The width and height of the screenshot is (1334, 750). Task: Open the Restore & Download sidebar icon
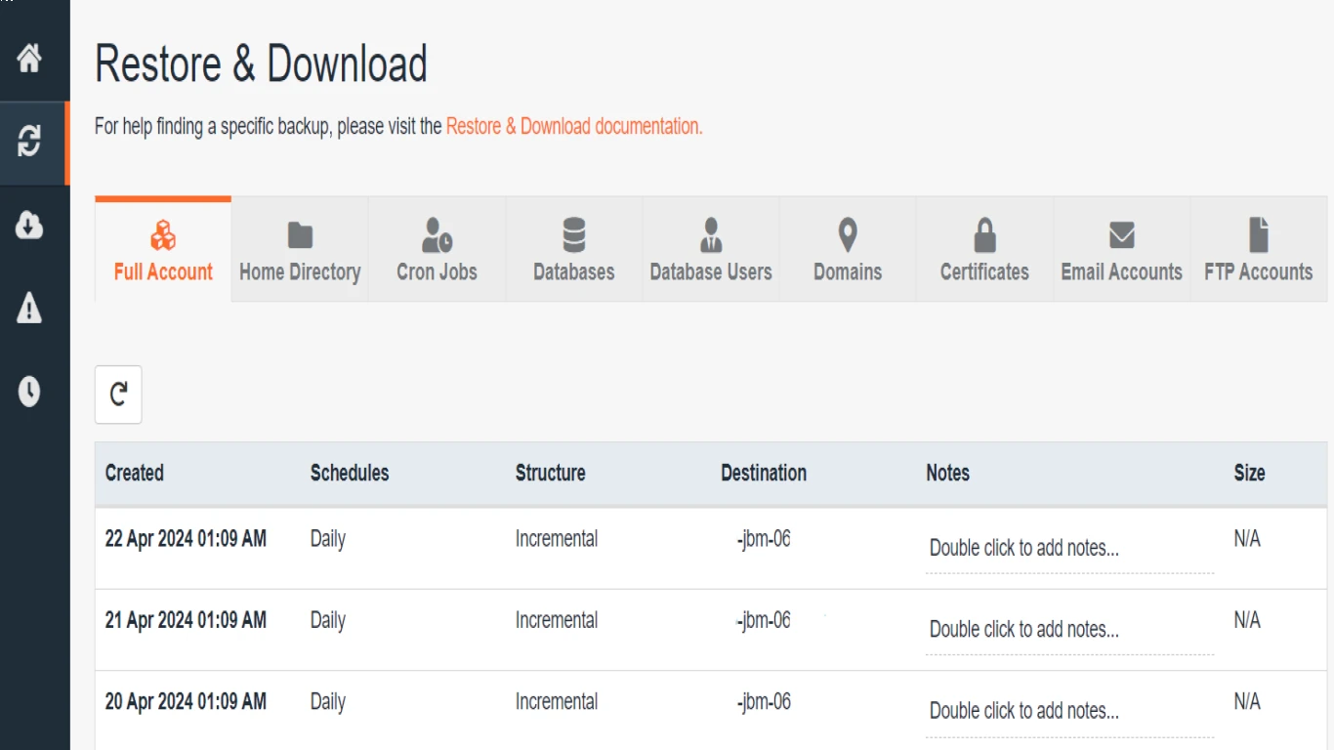tap(29, 143)
